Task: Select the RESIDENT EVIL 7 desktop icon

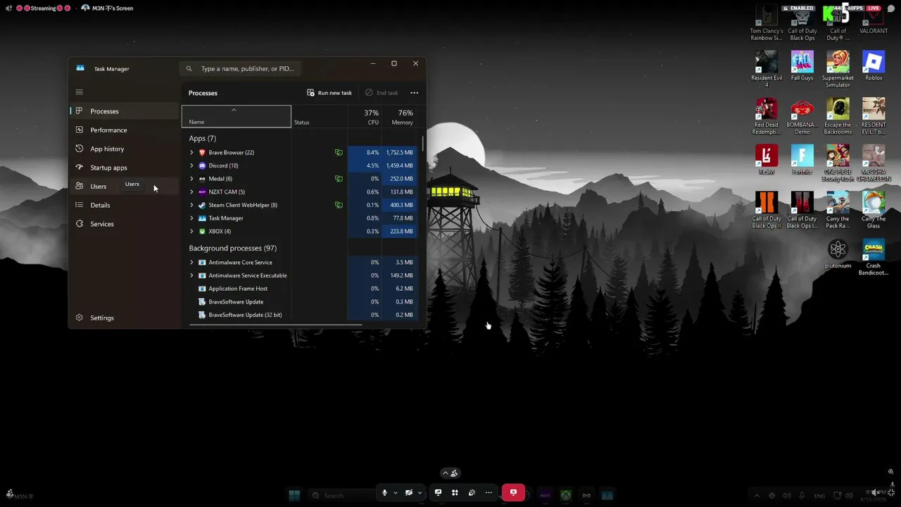Action: pos(874,117)
